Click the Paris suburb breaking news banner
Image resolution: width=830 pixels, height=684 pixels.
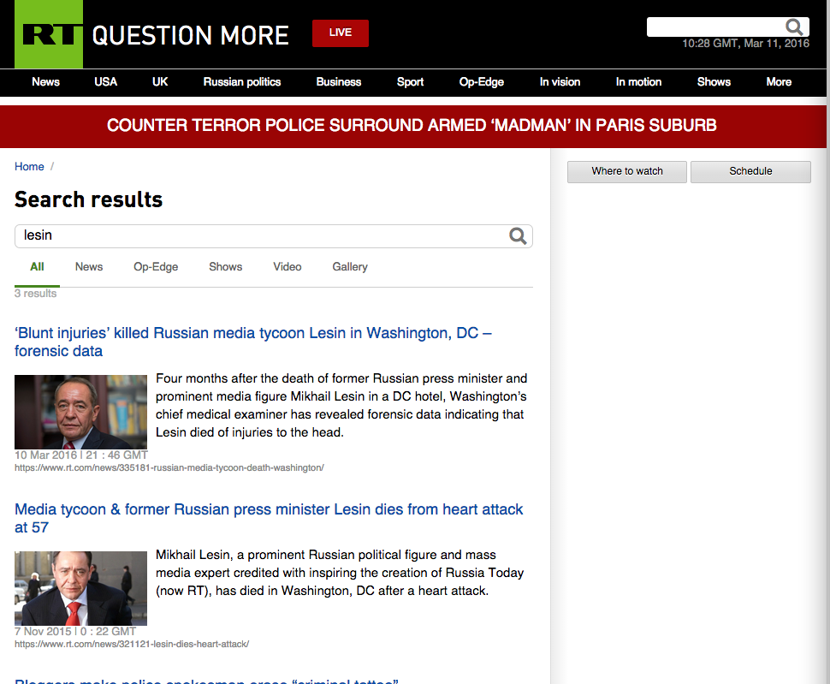tap(412, 126)
